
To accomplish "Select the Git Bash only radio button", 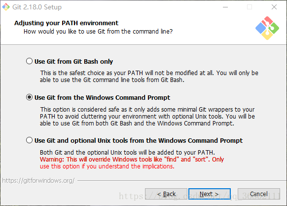I will 29,61.
